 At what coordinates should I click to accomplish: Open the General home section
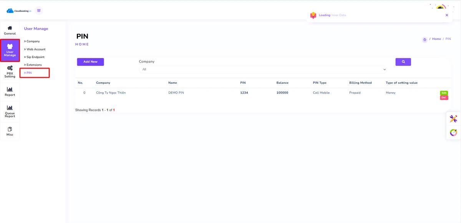10,30
